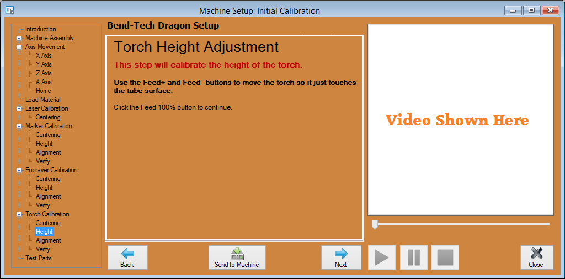Minimize the Machine Setup window
Screen dimensions: 565x279
pos(513,10)
